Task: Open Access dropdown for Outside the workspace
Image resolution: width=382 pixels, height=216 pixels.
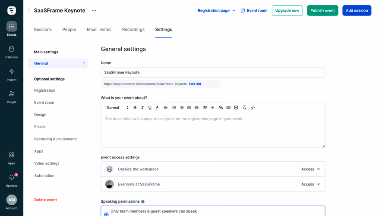Action: (x=311, y=169)
